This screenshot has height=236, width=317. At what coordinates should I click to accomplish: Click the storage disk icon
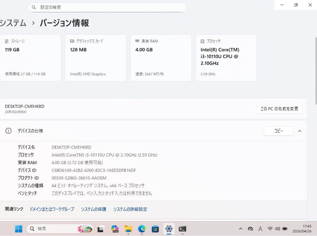7,41
